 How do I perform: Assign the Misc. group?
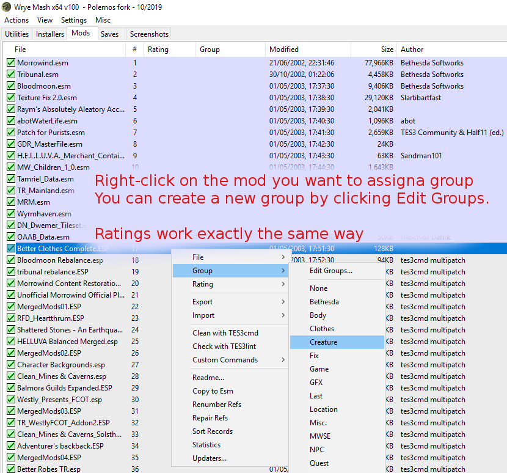(x=337, y=422)
